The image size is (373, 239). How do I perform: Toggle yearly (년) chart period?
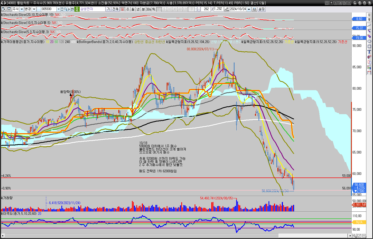click(x=138, y=9)
